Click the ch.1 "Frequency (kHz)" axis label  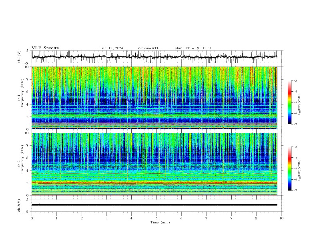tap(22, 92)
